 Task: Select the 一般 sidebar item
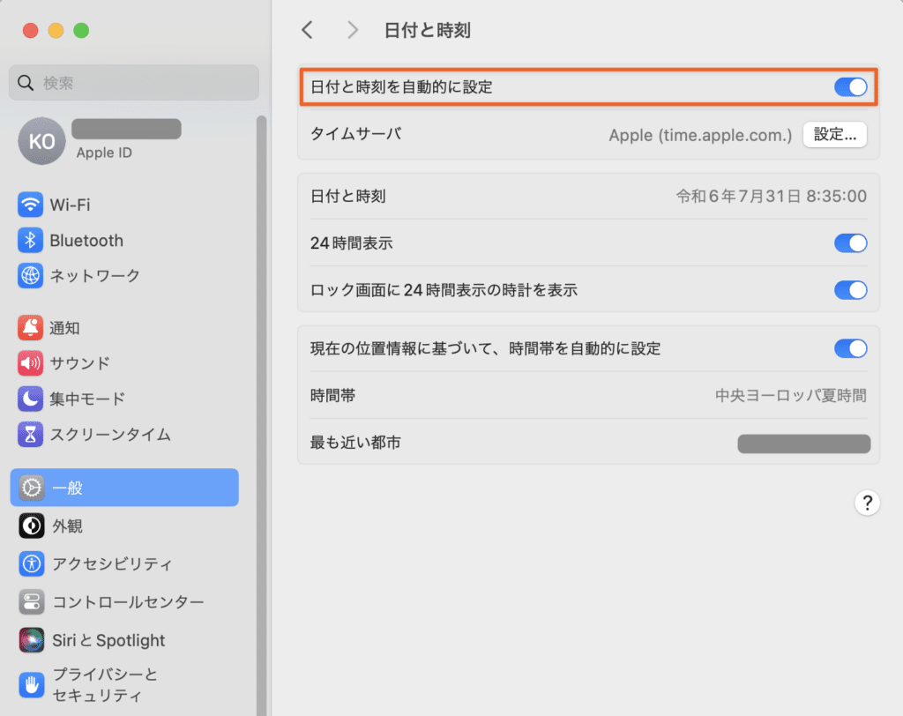(x=71, y=487)
